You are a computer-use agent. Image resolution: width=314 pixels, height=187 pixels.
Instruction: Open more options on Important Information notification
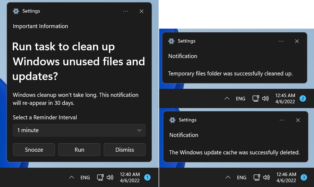tap(125, 11)
